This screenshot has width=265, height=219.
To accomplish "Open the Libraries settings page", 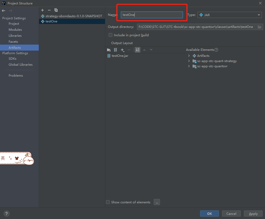I will pos(15,36).
